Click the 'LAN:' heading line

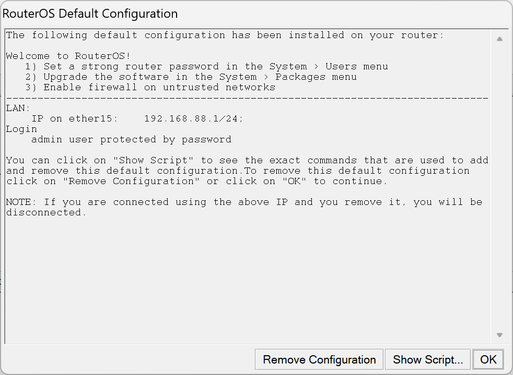tap(18, 108)
